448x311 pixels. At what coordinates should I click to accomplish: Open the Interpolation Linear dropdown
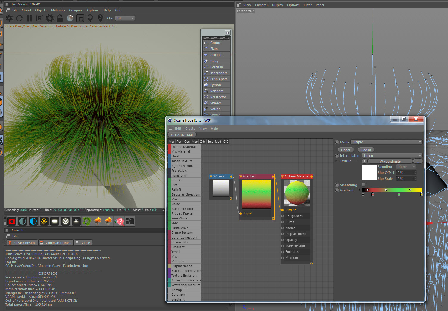click(392, 156)
